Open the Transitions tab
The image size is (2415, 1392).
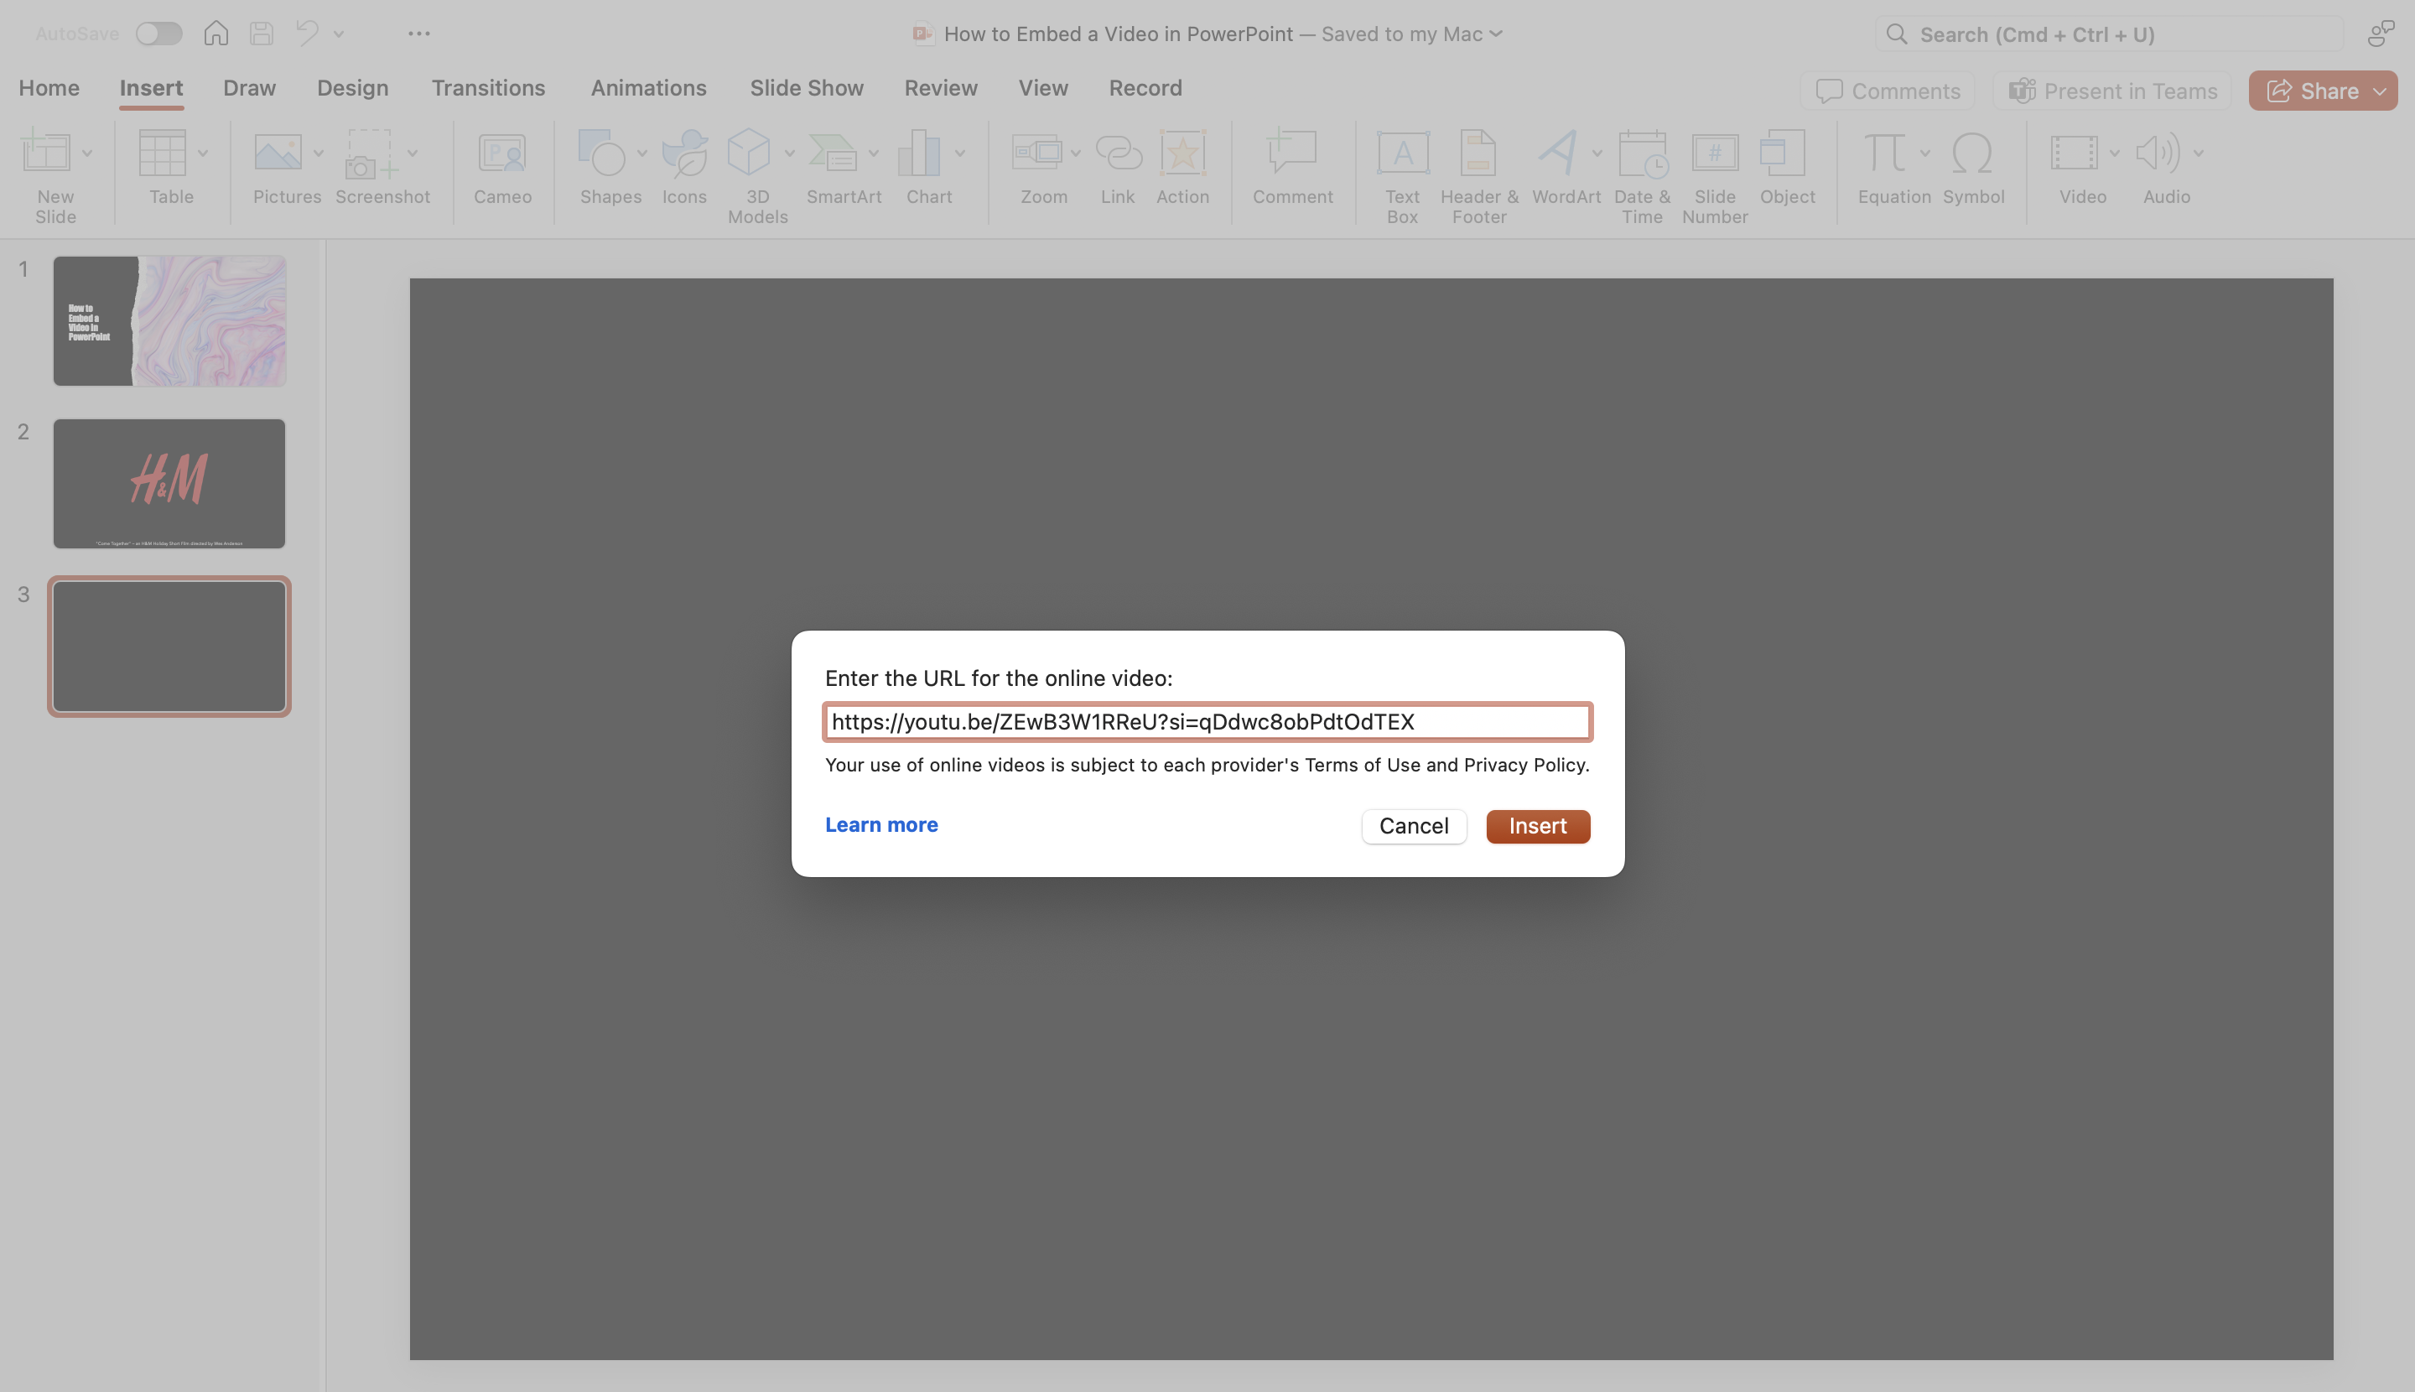click(x=487, y=88)
